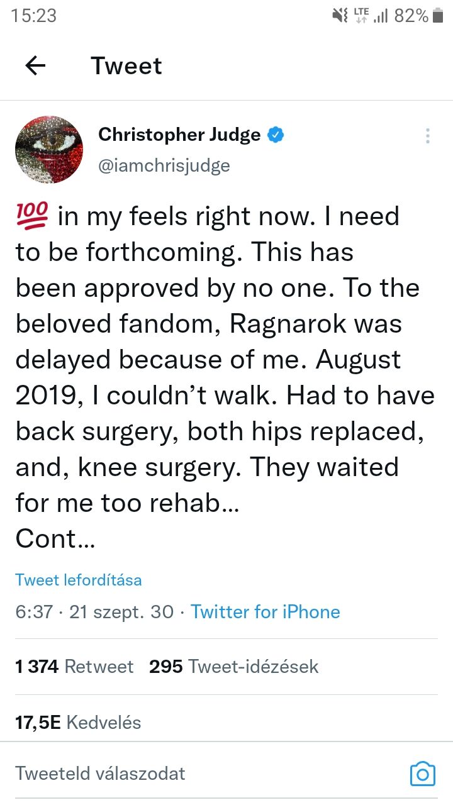Image resolution: width=453 pixels, height=805 pixels.
Task: View the 295 Tweet-idézések quotes list
Action: [x=233, y=667]
